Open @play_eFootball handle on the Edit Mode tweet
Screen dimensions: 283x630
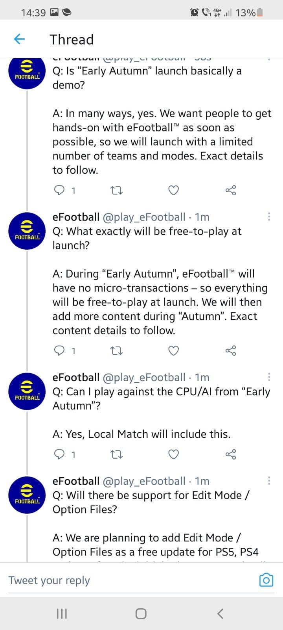point(144,481)
